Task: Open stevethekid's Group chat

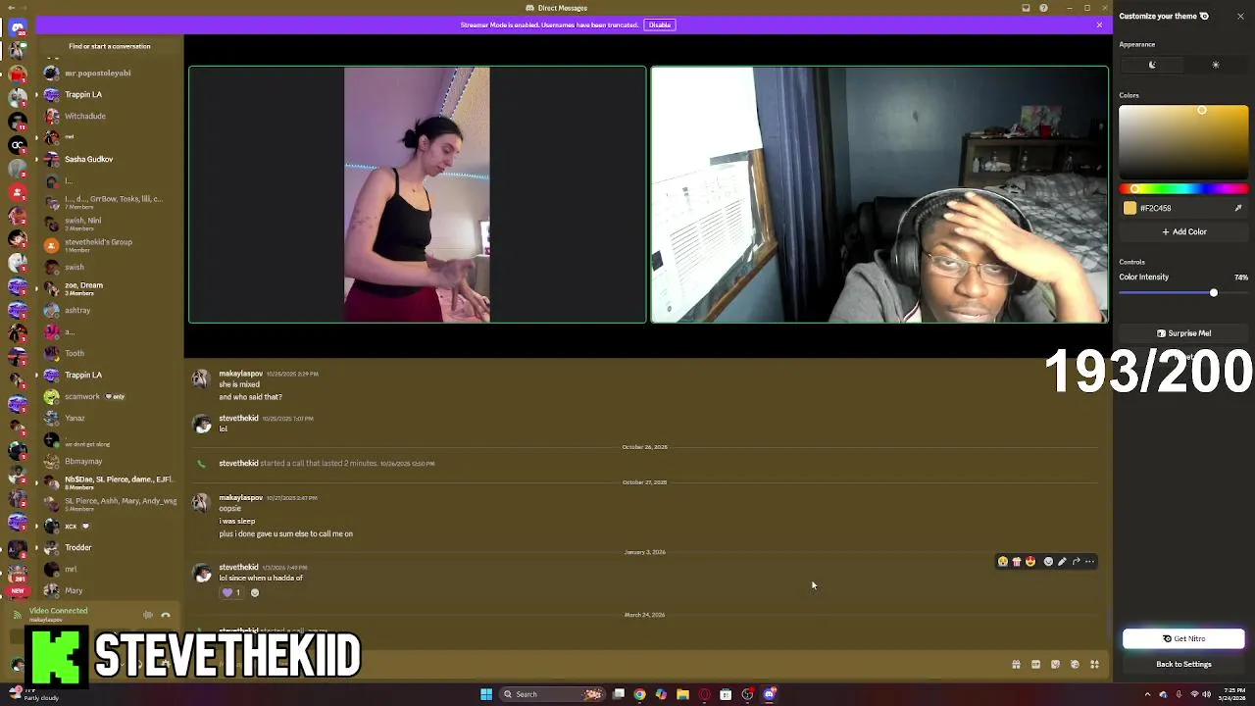Action: click(x=110, y=245)
